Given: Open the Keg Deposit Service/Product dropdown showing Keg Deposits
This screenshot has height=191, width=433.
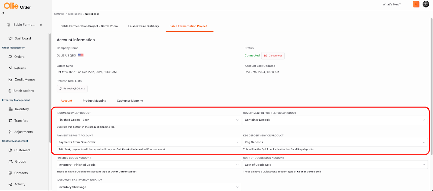Looking at the screenshot, I should click(335, 142).
